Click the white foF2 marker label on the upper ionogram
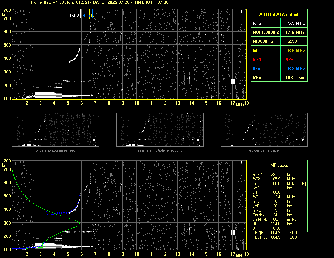 pos(74,16)
